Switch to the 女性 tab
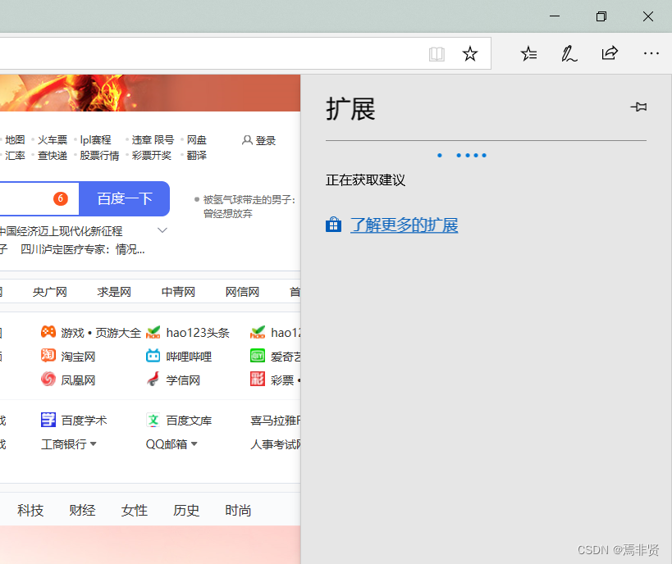The image size is (672, 564). click(134, 511)
